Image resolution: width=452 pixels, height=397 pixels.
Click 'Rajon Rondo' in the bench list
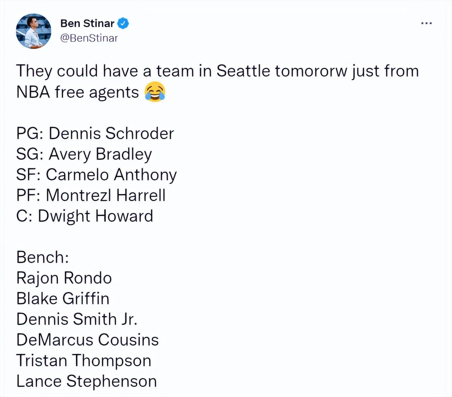64,277
